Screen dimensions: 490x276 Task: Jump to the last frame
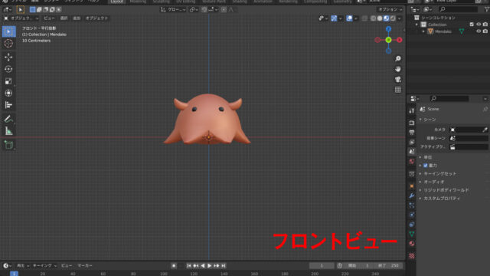[224, 265]
